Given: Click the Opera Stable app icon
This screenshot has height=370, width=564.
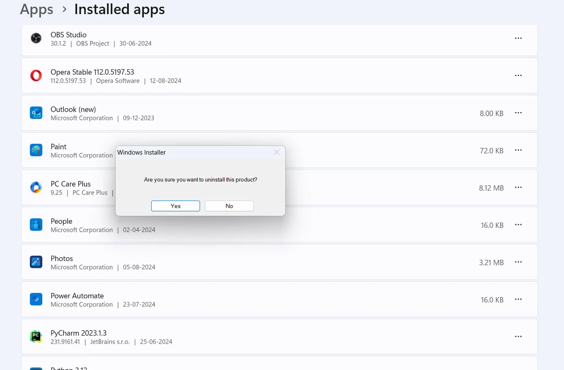Looking at the screenshot, I should click(36, 75).
